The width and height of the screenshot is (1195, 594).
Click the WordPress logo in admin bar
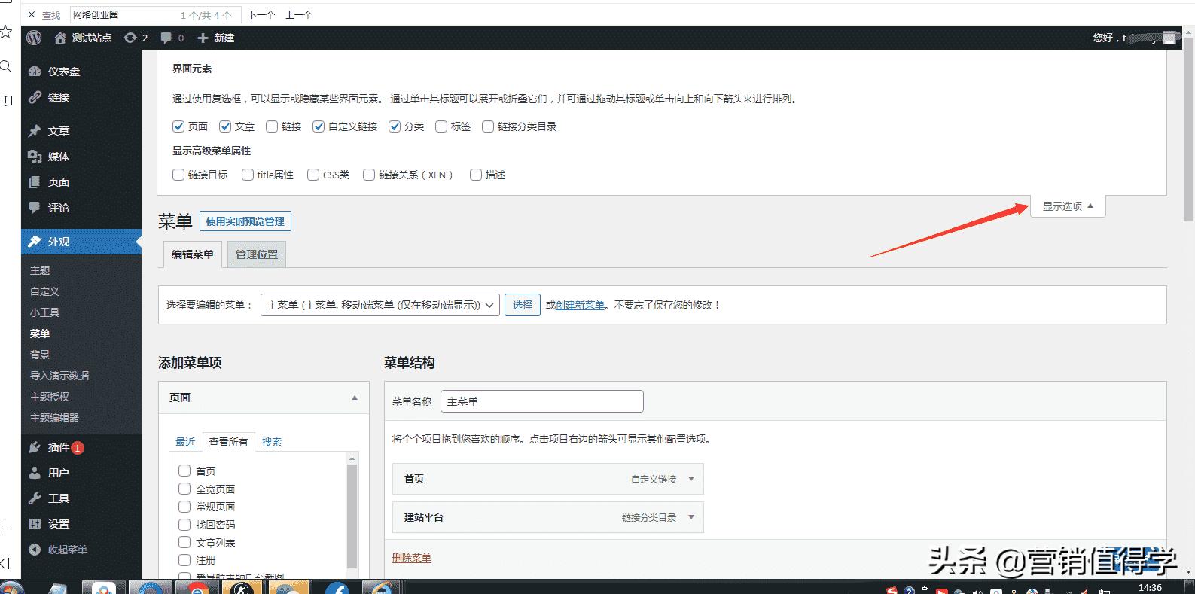coord(34,38)
